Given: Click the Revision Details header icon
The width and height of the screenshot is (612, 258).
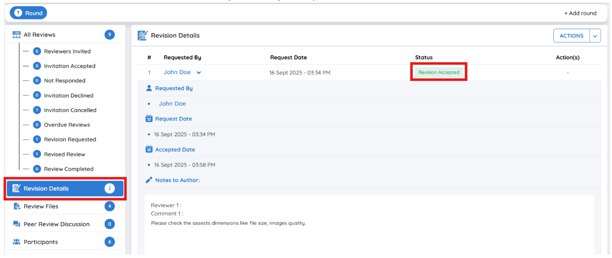Looking at the screenshot, I should [x=142, y=35].
